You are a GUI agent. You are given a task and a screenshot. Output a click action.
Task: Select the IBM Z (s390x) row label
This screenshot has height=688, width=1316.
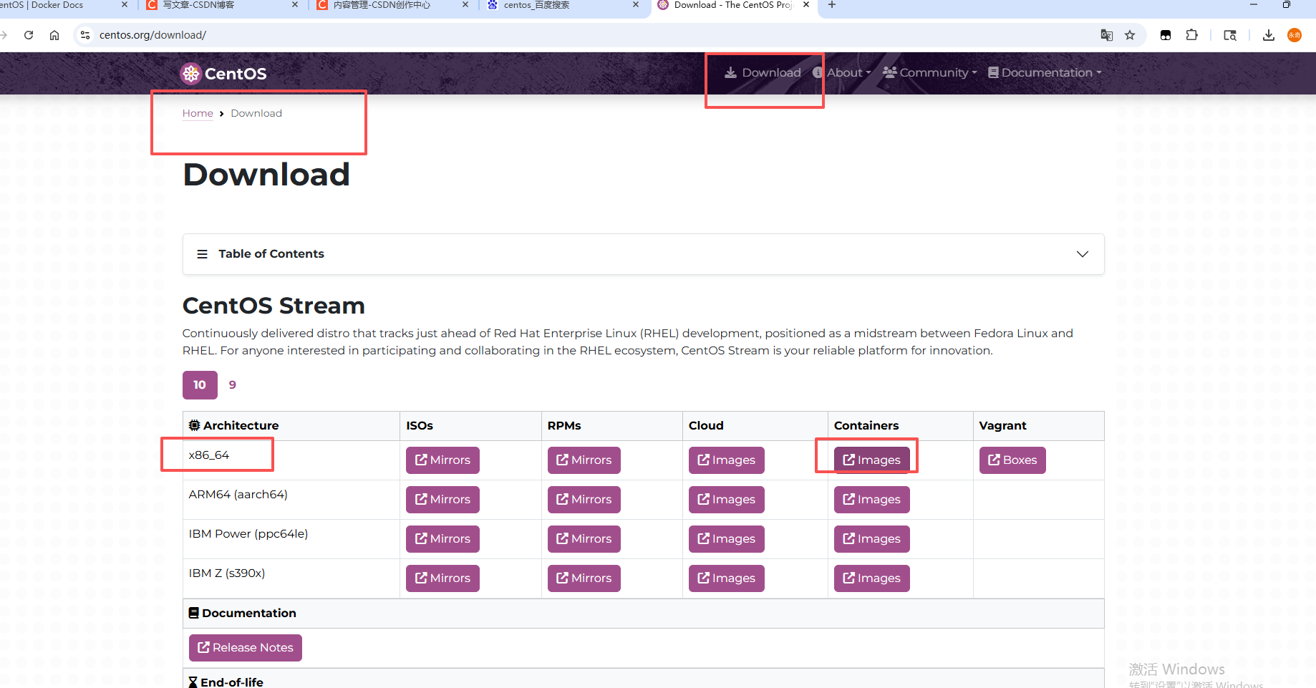[227, 573]
